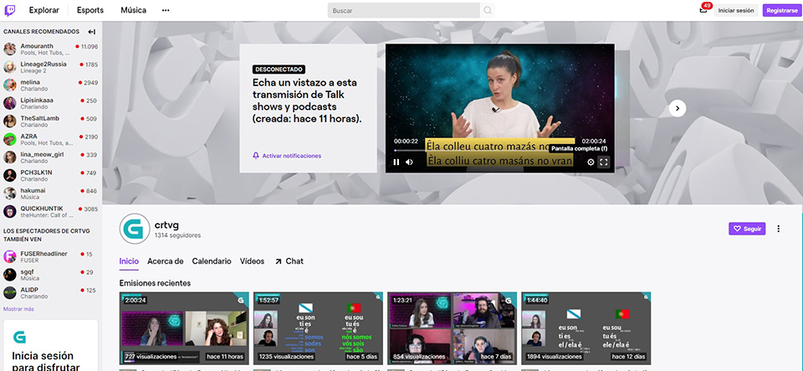Open the Música menu item

[133, 10]
